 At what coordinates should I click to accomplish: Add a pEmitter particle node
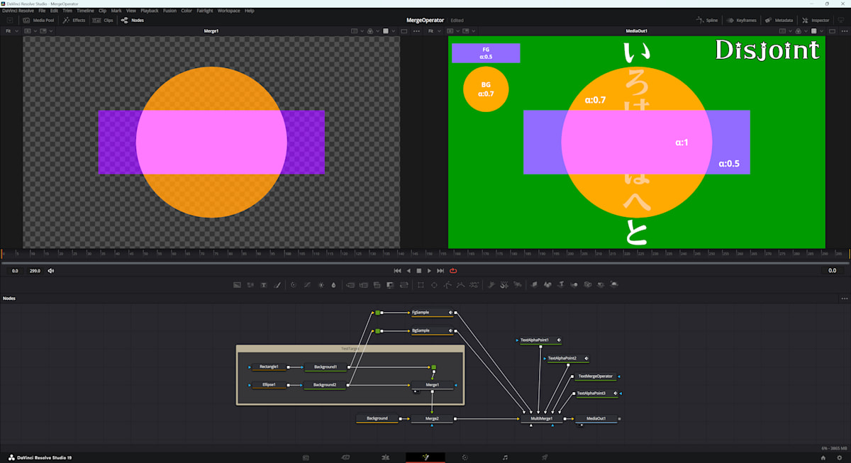(491, 284)
